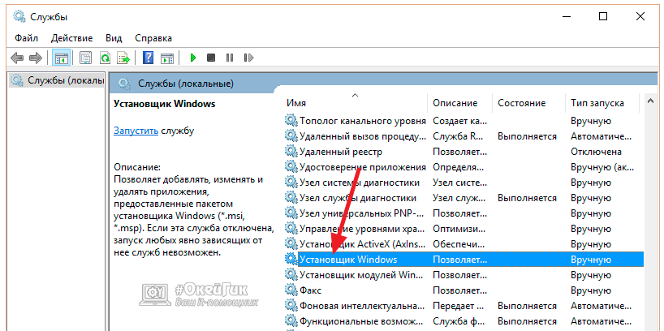Toggle the show/hide console tree button

pyautogui.click(x=60, y=58)
